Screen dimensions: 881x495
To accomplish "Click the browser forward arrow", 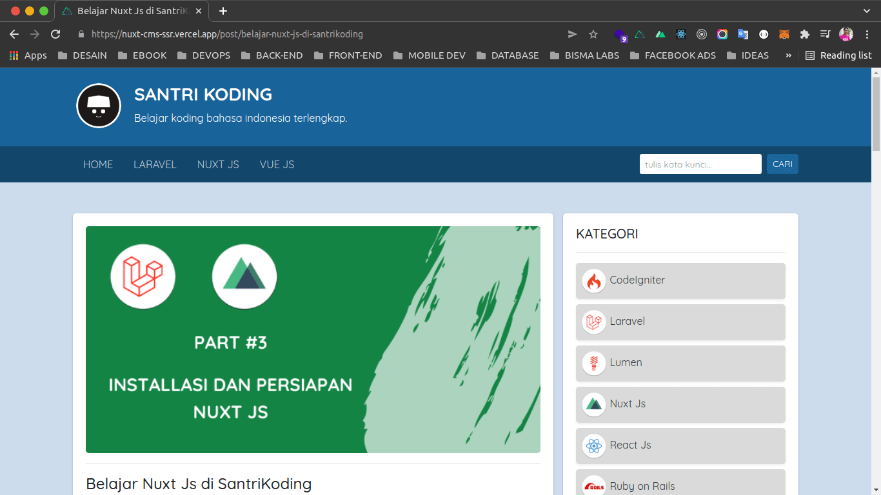I will coord(35,34).
